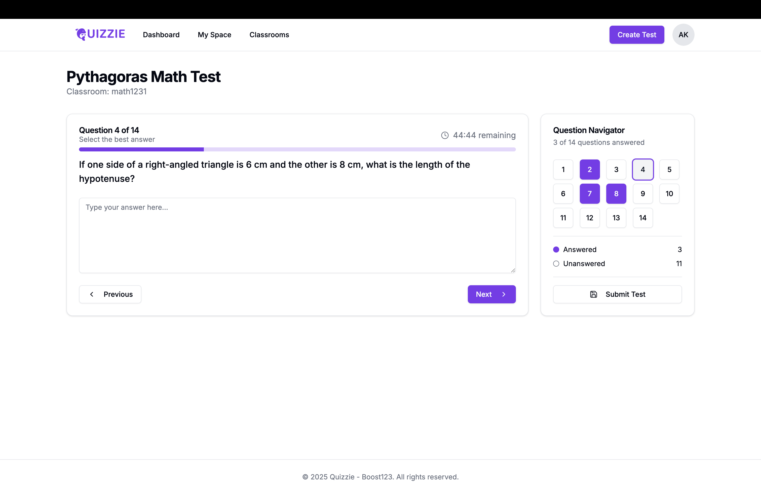Jump to answered question 7
Image resolution: width=761 pixels, height=494 pixels.
(x=590, y=194)
